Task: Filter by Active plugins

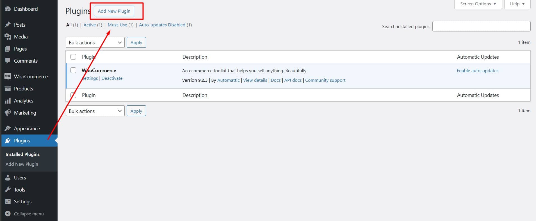Action: pos(90,25)
